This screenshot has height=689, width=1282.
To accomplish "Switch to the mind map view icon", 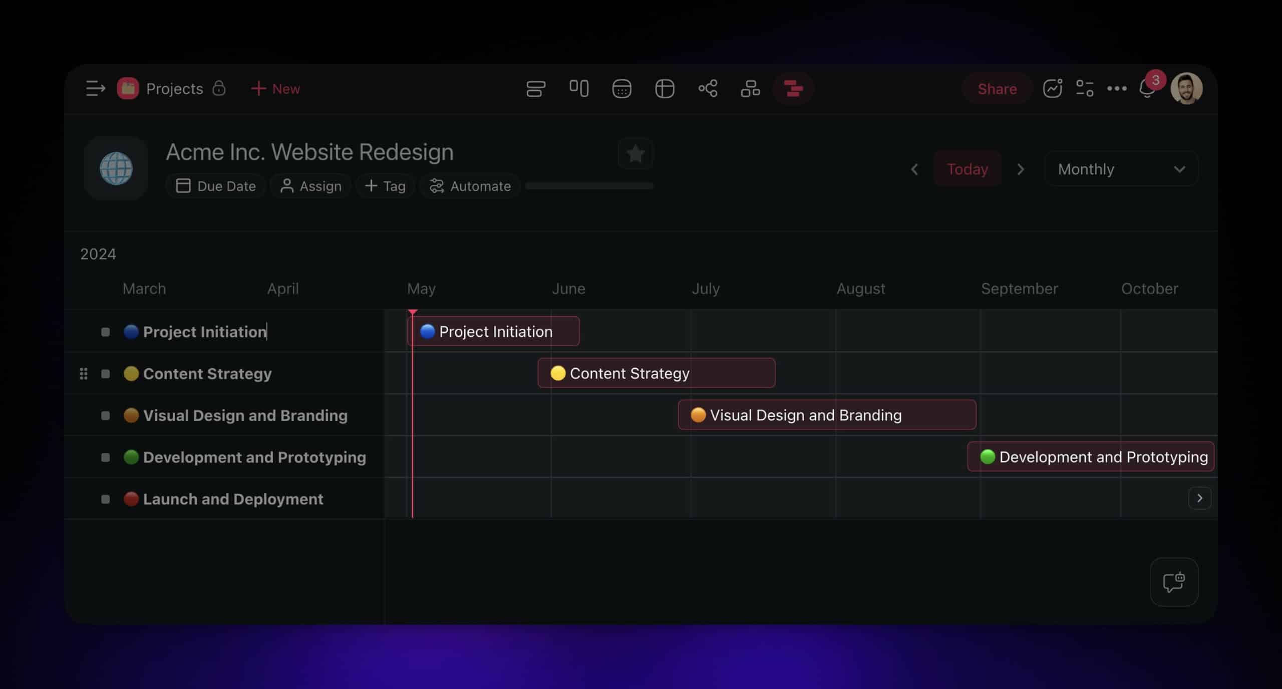I will pyautogui.click(x=708, y=89).
